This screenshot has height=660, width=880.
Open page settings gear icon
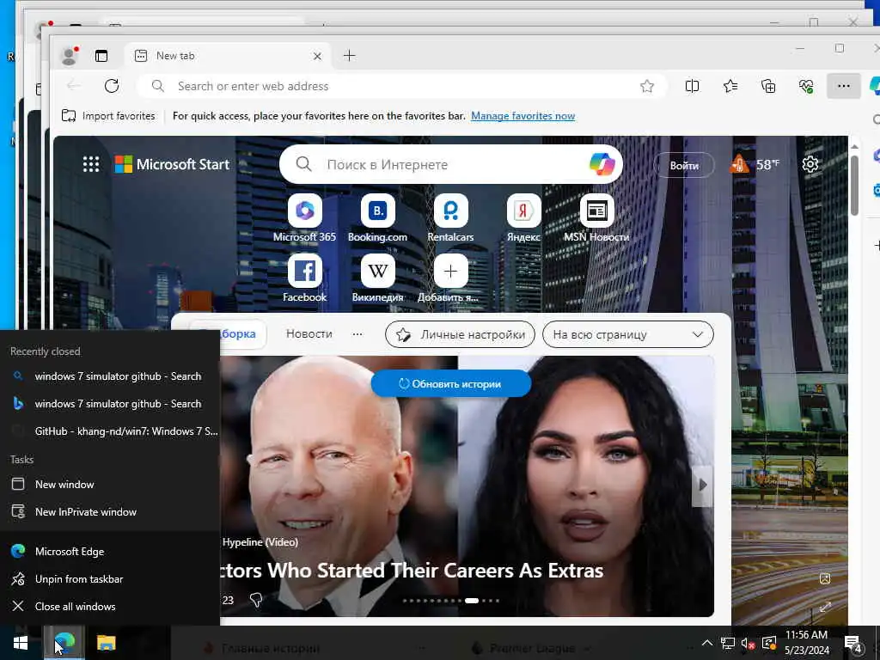[x=810, y=164]
